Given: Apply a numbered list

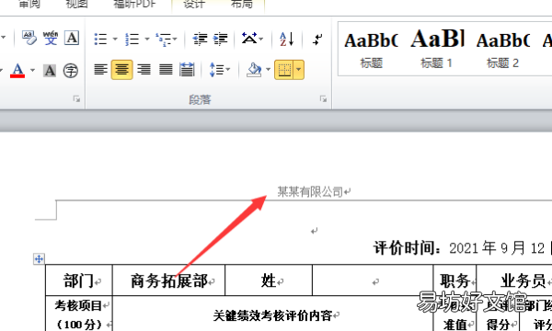Looking at the screenshot, I should point(132,39).
